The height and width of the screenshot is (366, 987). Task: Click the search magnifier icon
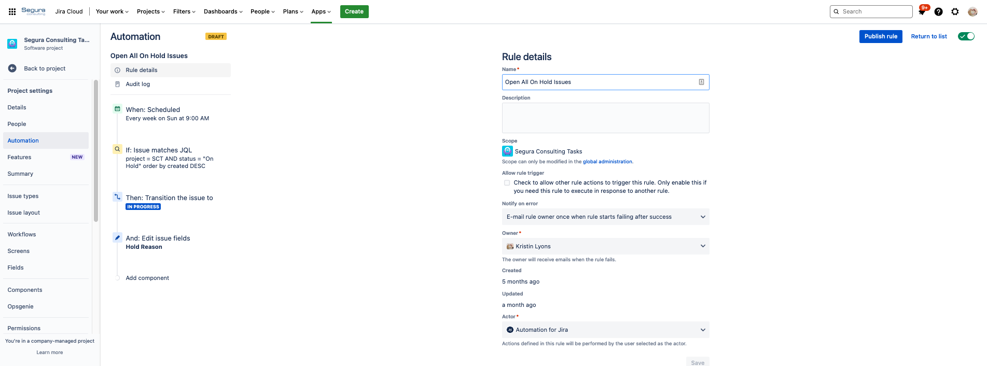coord(836,11)
